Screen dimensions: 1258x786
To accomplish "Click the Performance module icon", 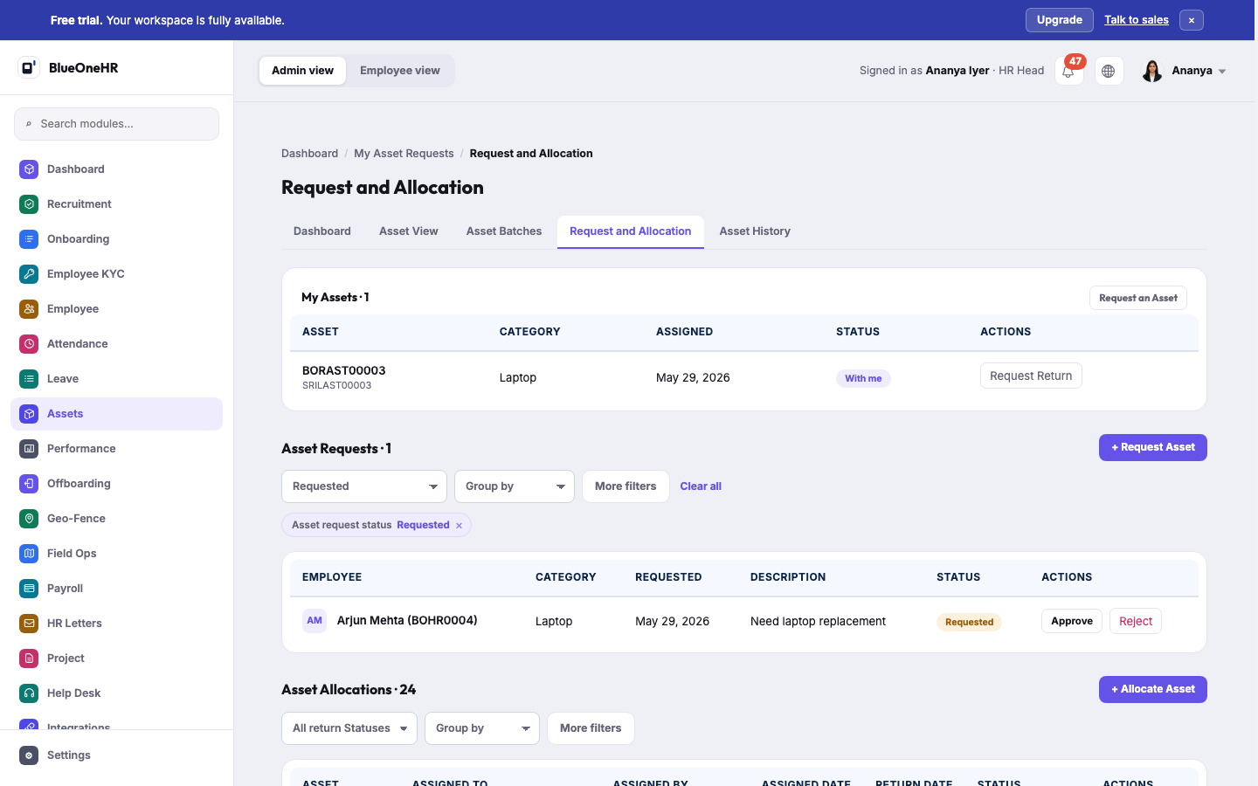I will coord(29,449).
